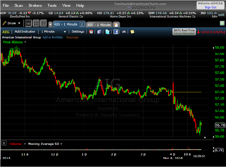
Task: Open a new chart tab
Action: click(116, 25)
